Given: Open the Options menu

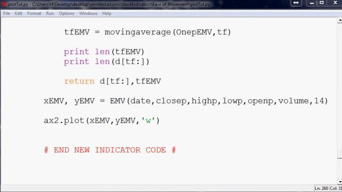Looking at the screenshot, I should point(66,13).
